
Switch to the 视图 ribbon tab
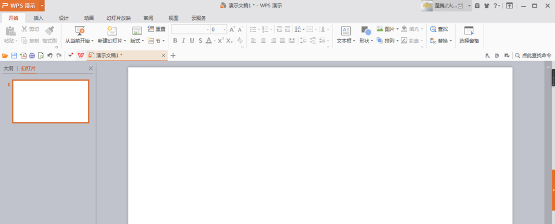[173, 18]
